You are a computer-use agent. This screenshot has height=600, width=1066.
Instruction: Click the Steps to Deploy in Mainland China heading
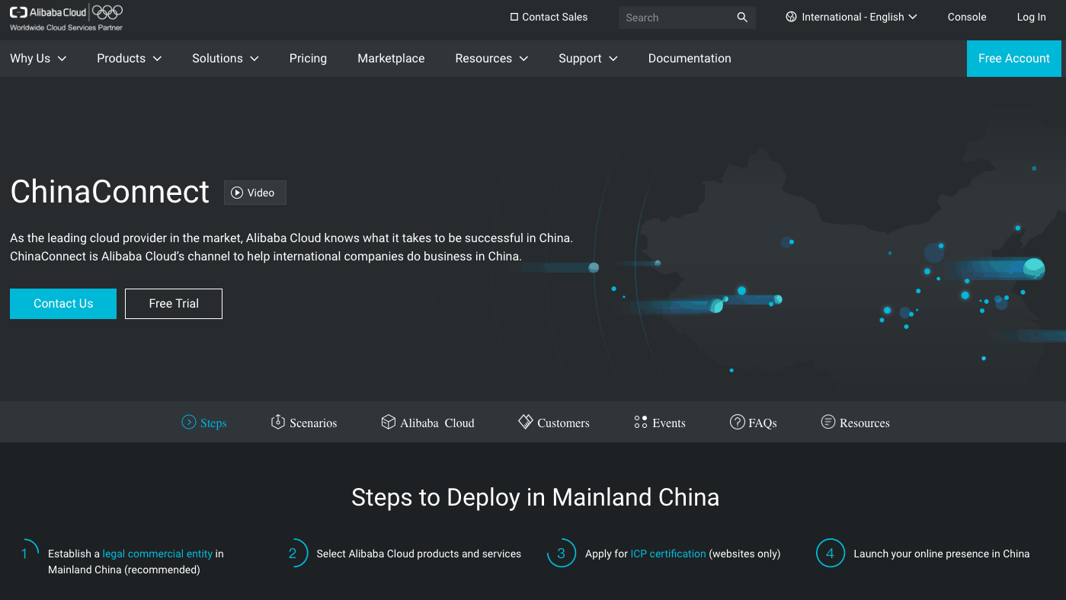pos(535,497)
